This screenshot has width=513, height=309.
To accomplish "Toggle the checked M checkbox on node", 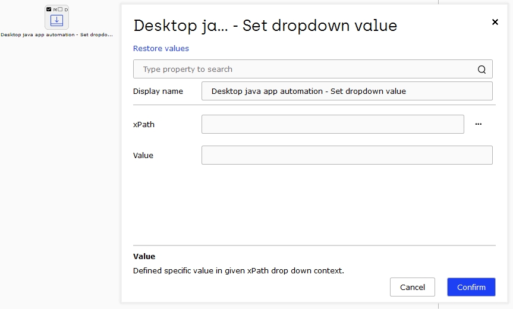I will click(x=49, y=10).
